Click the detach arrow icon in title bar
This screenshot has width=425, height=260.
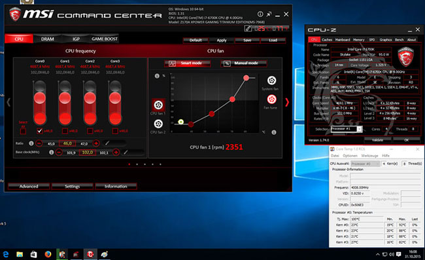[x=269, y=14]
